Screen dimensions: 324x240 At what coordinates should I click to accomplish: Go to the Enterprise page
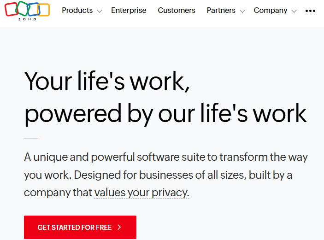pyautogui.click(x=129, y=10)
